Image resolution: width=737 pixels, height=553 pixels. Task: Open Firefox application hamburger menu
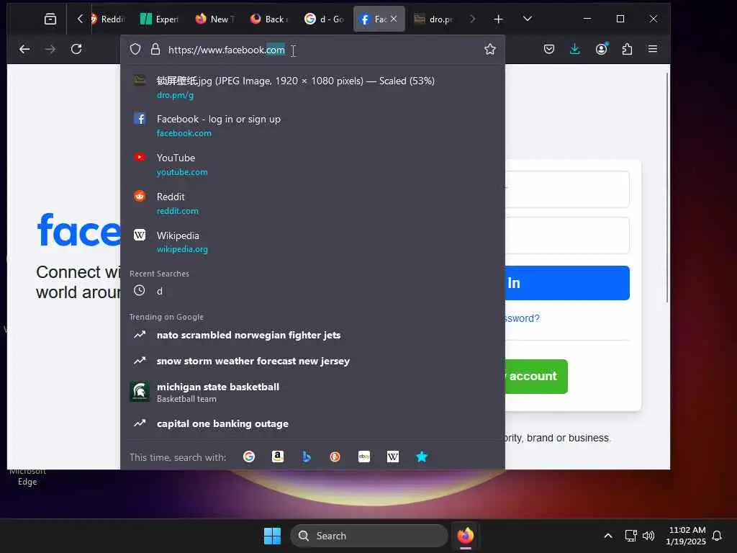(x=652, y=49)
